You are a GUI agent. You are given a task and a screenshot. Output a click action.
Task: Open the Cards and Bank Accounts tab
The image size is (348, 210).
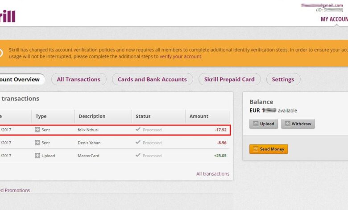pyautogui.click(x=152, y=80)
